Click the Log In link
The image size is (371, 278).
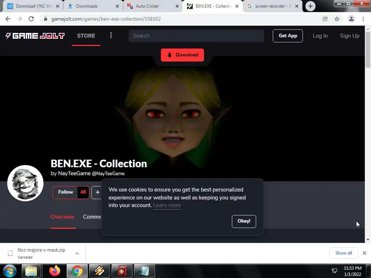tap(320, 36)
